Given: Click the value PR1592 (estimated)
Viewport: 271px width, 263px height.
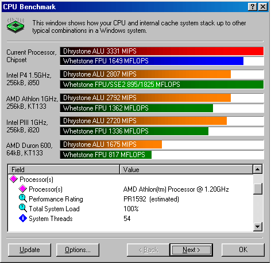Looking at the screenshot, I should click(151, 199).
